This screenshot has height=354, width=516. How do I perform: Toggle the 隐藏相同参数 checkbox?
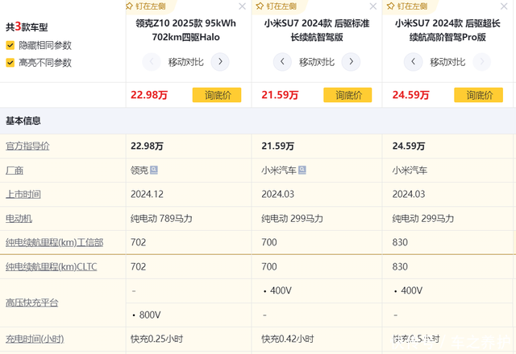[x=10, y=45]
